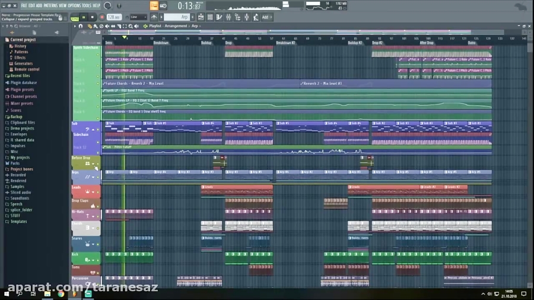534x300 pixels.
Task: Select the Paint brush tool
Action: pos(96,26)
